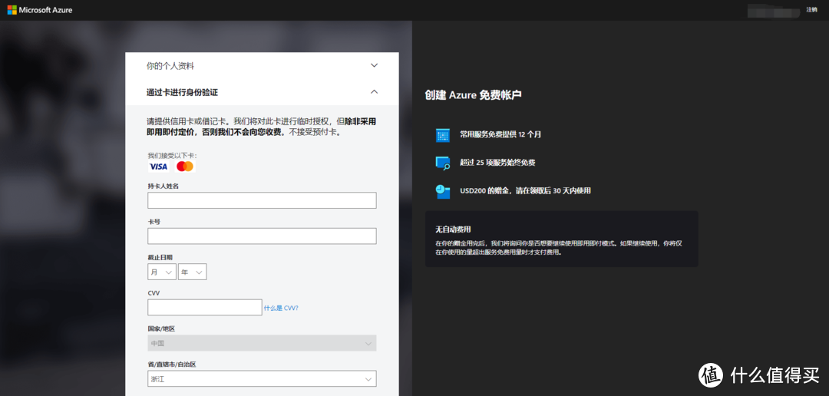Click the 国家/地区 dropdown showing 中国

[x=262, y=343]
